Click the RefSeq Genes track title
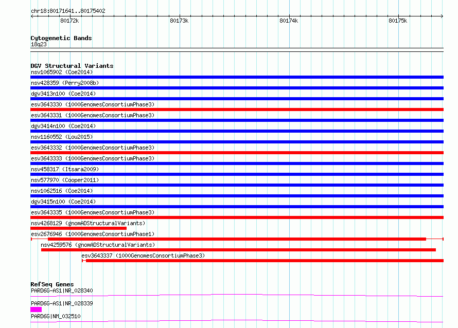 pyautogui.click(x=52, y=284)
